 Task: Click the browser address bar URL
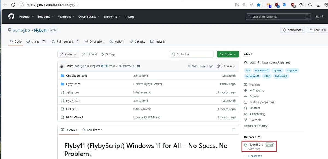point(53,5)
